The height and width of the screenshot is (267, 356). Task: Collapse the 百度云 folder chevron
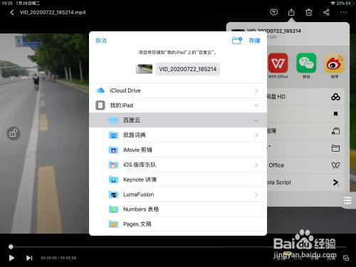tap(256, 120)
